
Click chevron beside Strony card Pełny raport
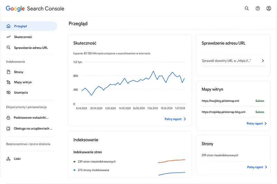click(x=266, y=167)
